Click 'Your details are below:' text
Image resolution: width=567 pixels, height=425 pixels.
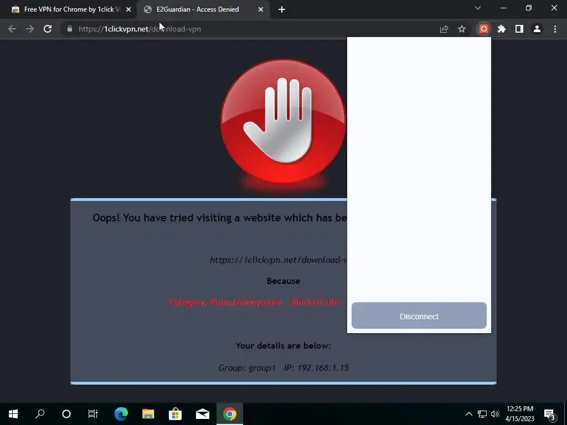[x=283, y=345]
